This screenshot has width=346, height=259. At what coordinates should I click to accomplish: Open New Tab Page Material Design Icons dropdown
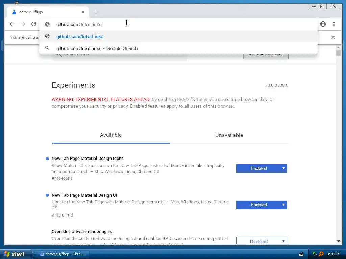coord(261,168)
